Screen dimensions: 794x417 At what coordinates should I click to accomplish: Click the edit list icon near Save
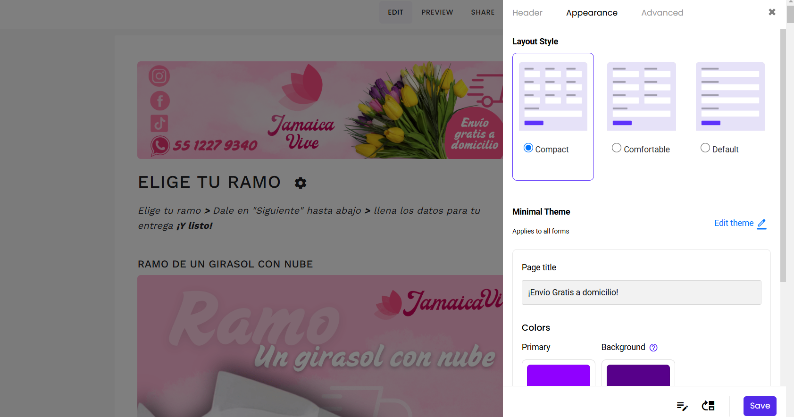(x=682, y=406)
